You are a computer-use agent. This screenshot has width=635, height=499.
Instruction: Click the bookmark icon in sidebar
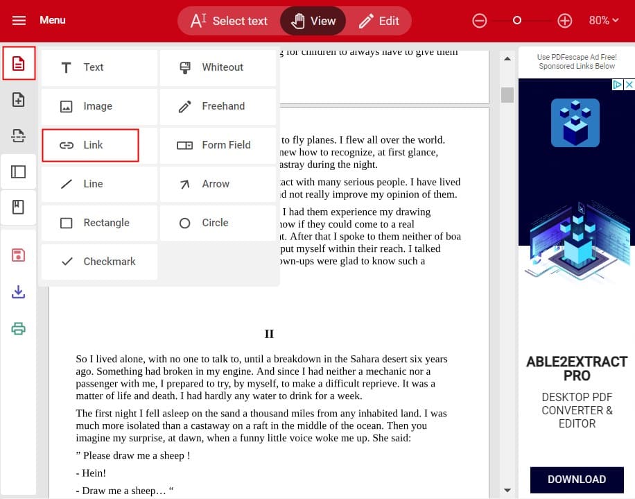19,207
